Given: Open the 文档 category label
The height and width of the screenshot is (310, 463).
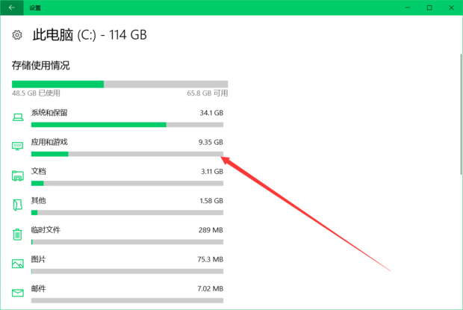Looking at the screenshot, I should click(x=38, y=171).
